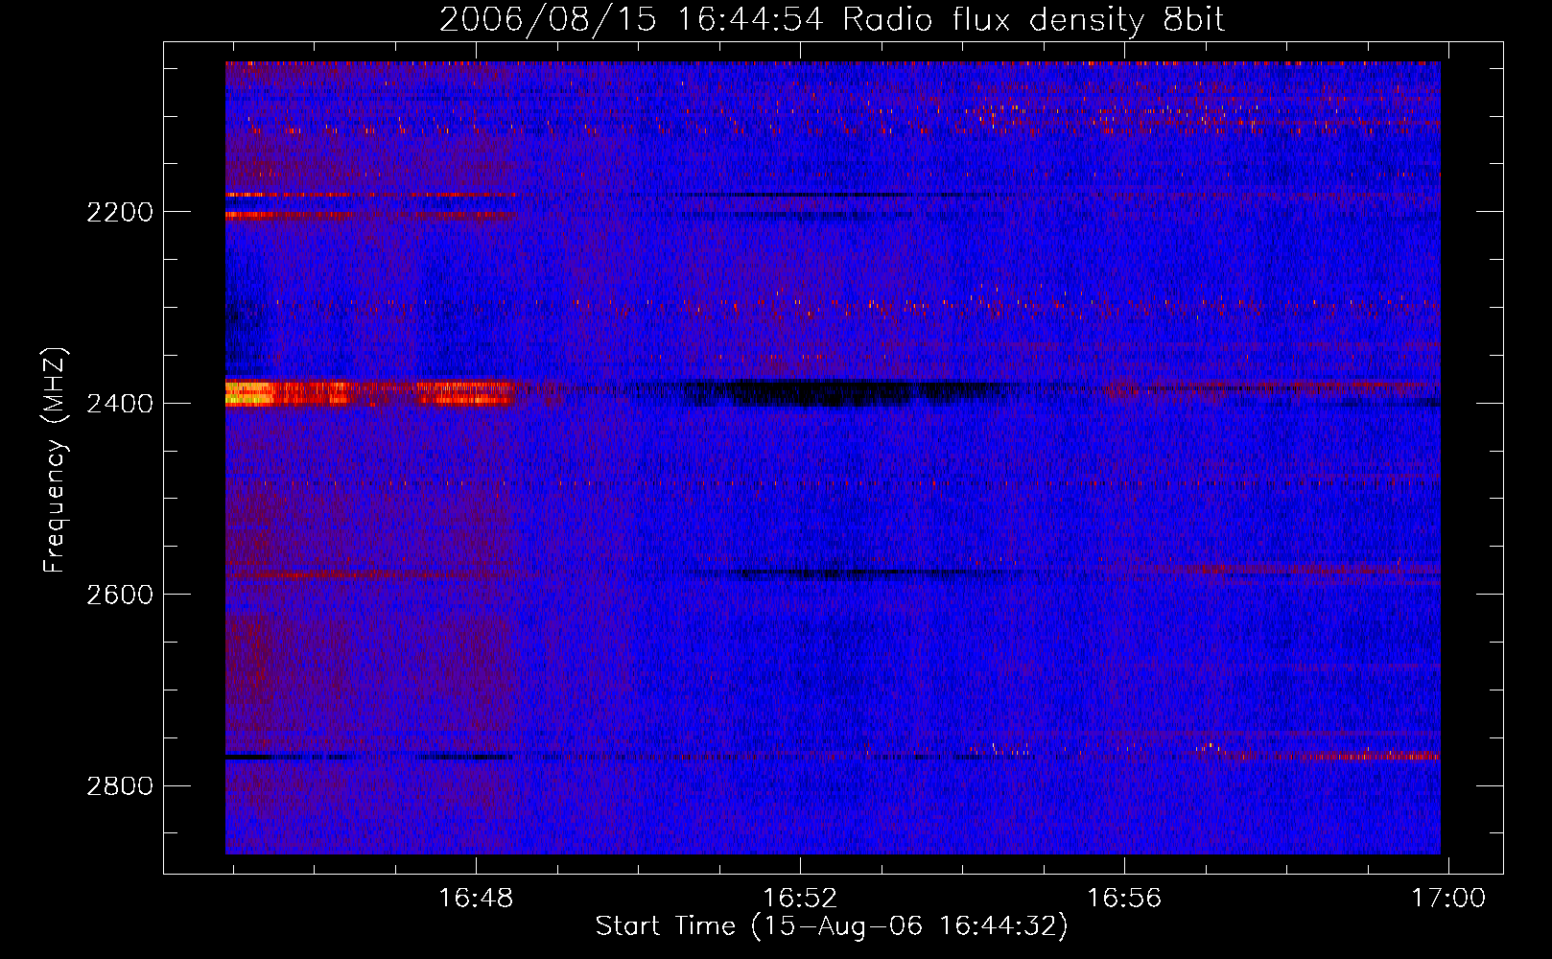
Task: Click the 2800 frequency tick label
Action: click(120, 786)
